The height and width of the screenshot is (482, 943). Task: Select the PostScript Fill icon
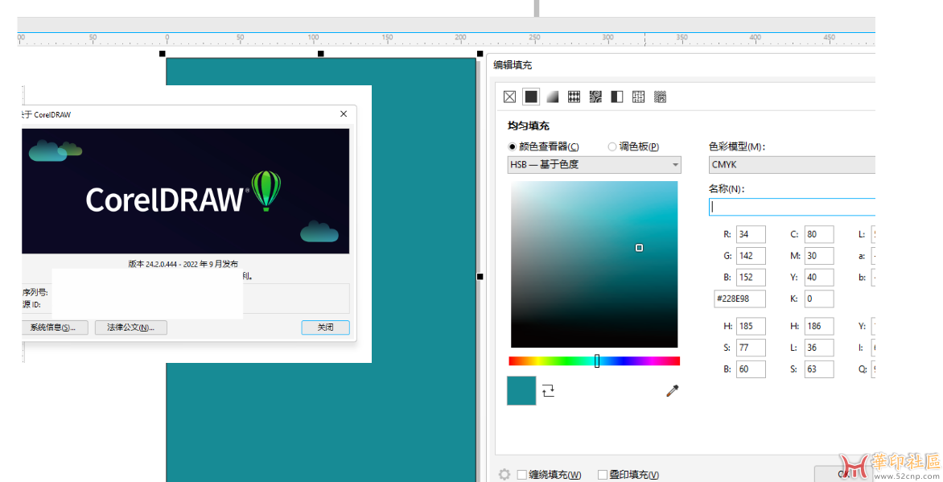click(660, 97)
